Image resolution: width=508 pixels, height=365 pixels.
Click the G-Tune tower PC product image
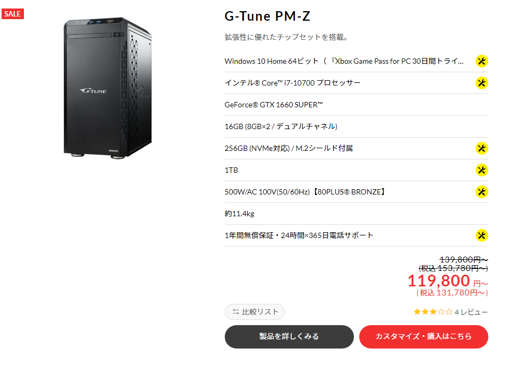(x=108, y=88)
